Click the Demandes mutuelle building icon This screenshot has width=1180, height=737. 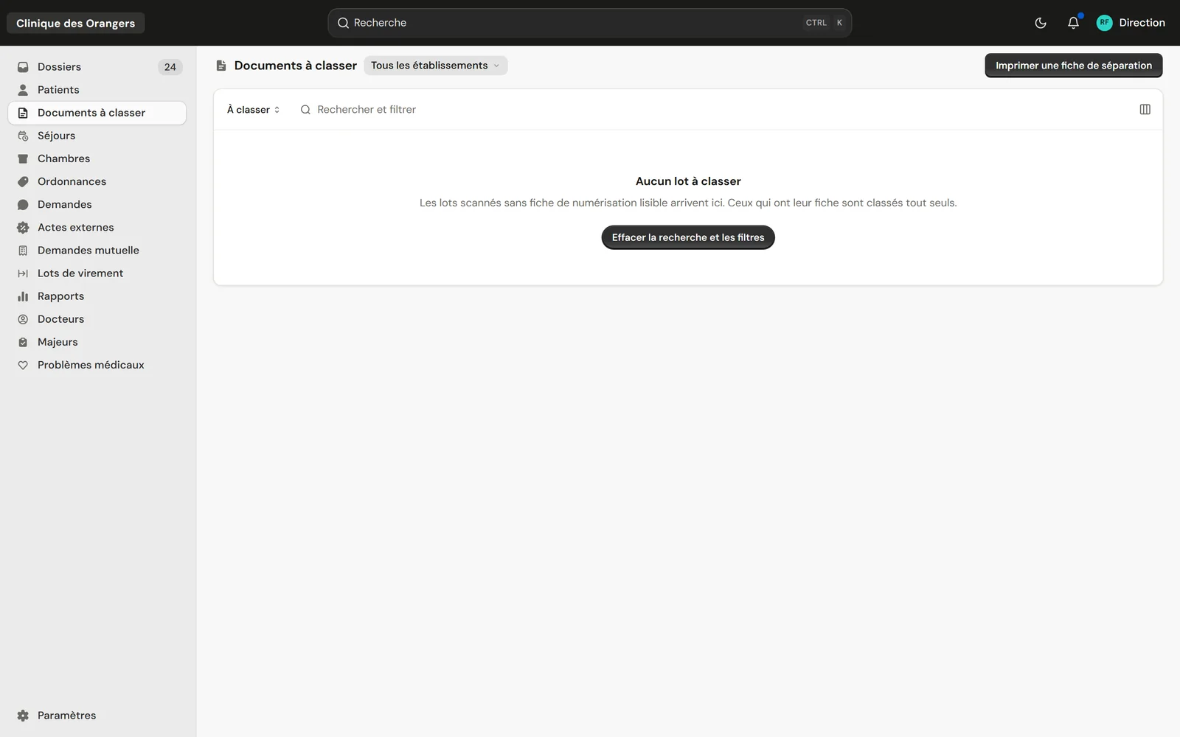23,251
